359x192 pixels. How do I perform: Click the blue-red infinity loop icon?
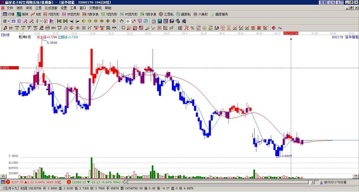click(280, 28)
